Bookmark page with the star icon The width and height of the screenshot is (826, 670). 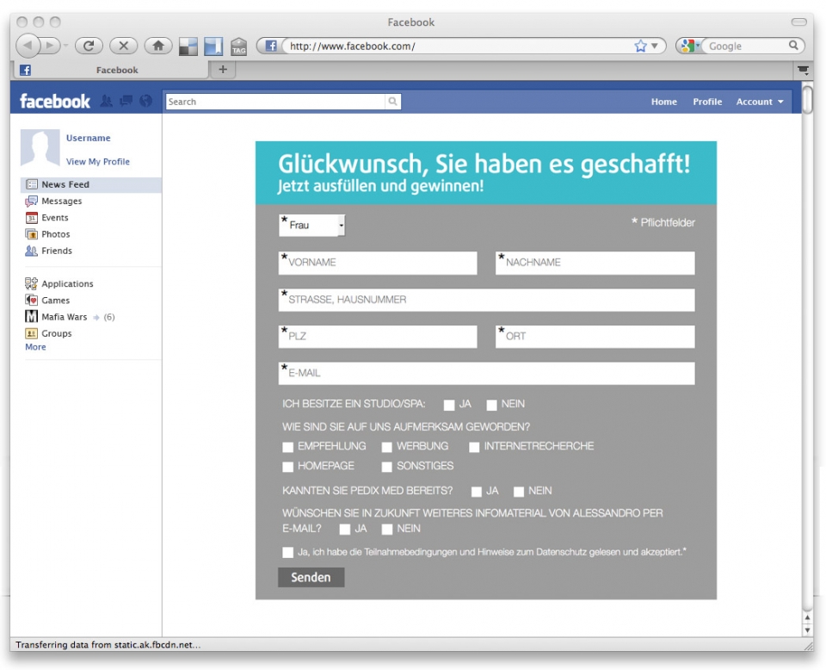[640, 46]
